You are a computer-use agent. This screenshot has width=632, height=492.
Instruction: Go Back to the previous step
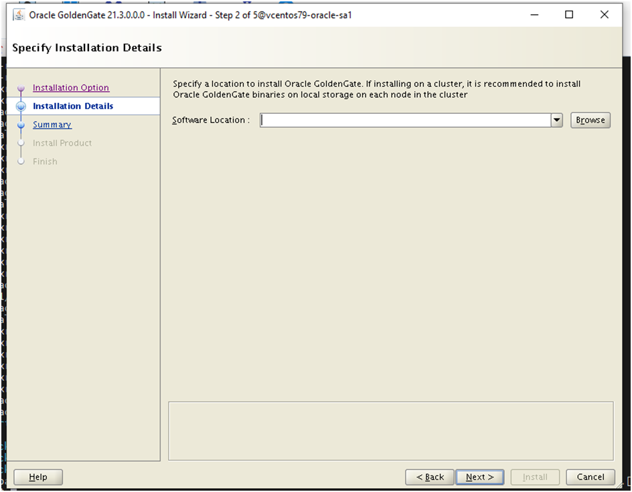[430, 477]
